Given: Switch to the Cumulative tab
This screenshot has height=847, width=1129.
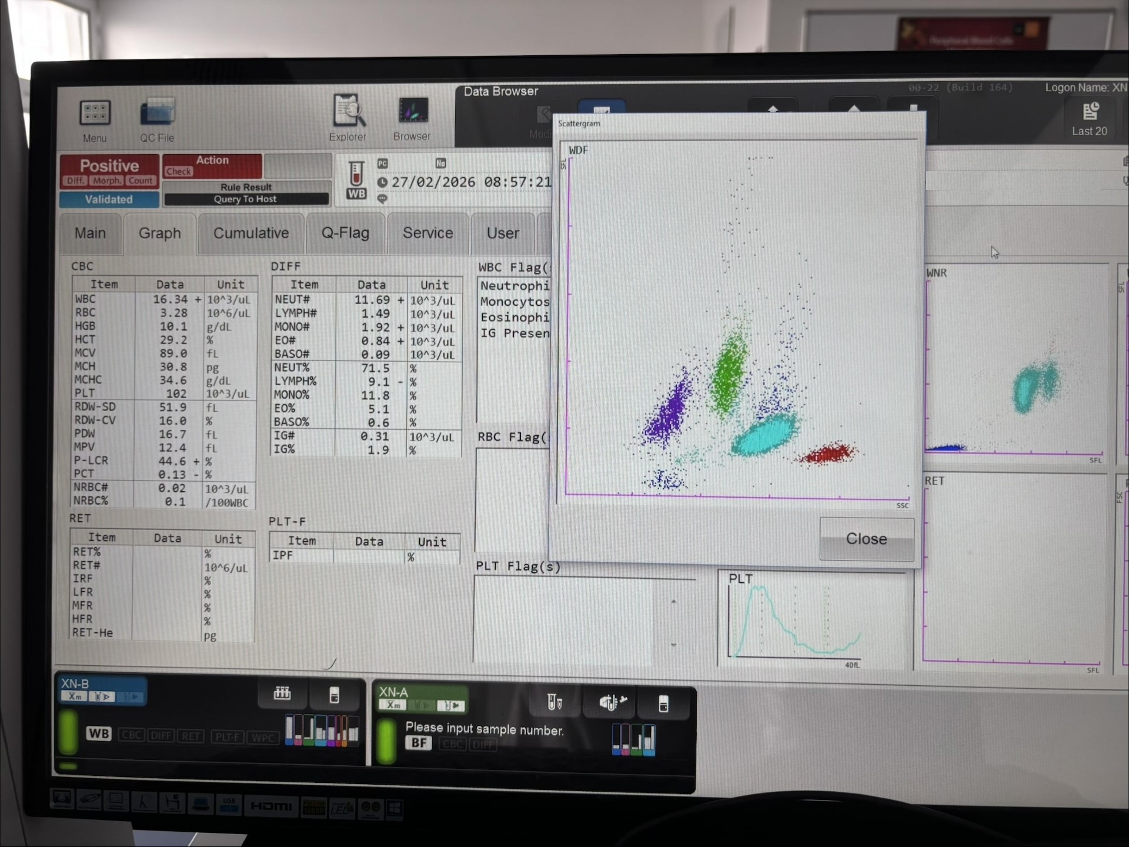Looking at the screenshot, I should pos(251,234).
